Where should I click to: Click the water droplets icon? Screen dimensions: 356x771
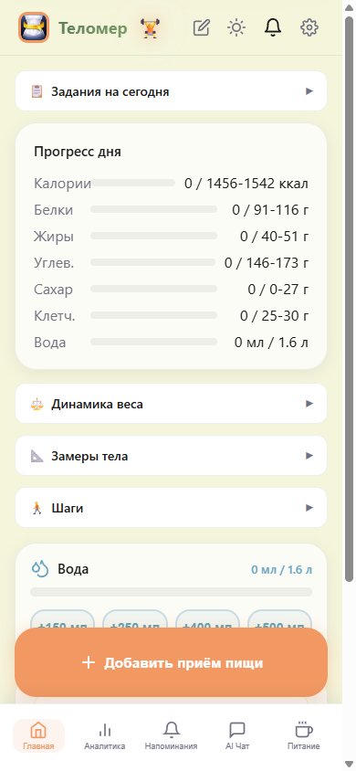(x=40, y=569)
